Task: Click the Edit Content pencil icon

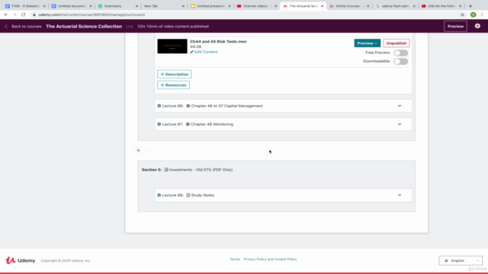Action: (191, 52)
